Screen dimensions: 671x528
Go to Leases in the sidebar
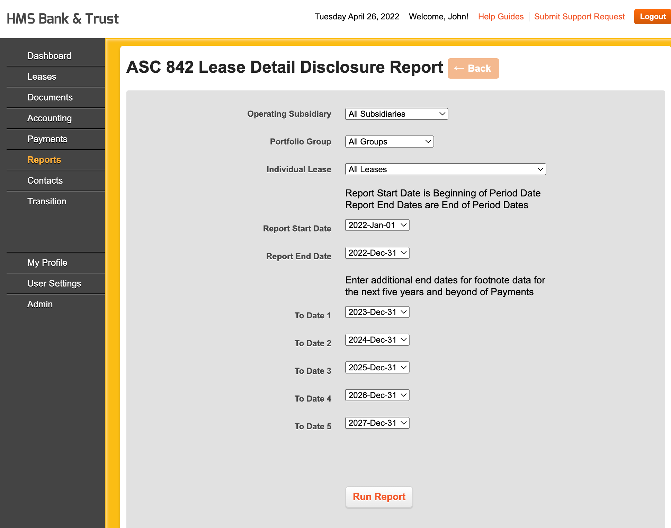click(42, 77)
